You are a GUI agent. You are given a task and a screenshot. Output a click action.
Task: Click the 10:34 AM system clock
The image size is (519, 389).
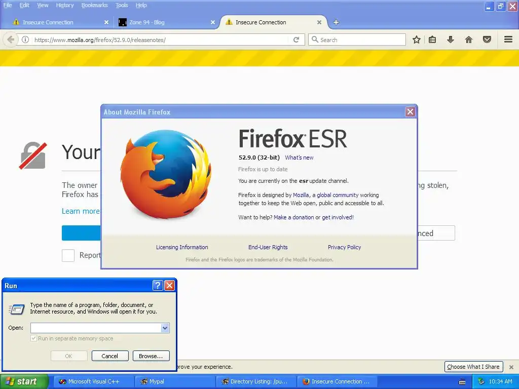pos(500,381)
